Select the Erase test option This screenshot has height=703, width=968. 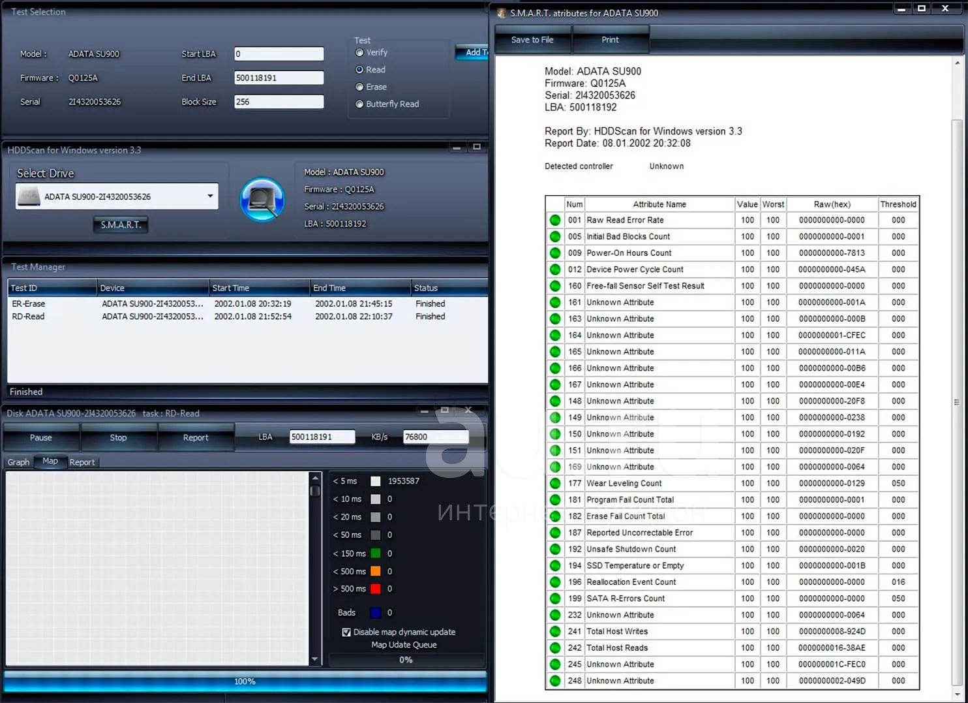359,87
